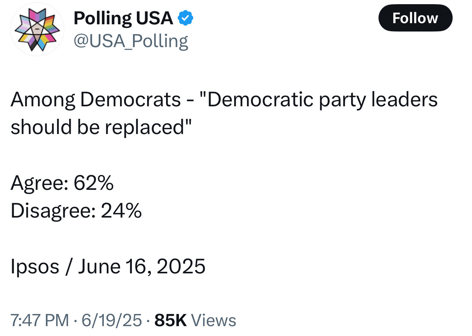Click the words Among Democrats
Screen dimensions: 472x336
coord(96,100)
